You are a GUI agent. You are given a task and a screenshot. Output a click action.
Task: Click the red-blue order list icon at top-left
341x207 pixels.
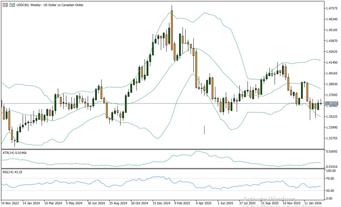5,5
